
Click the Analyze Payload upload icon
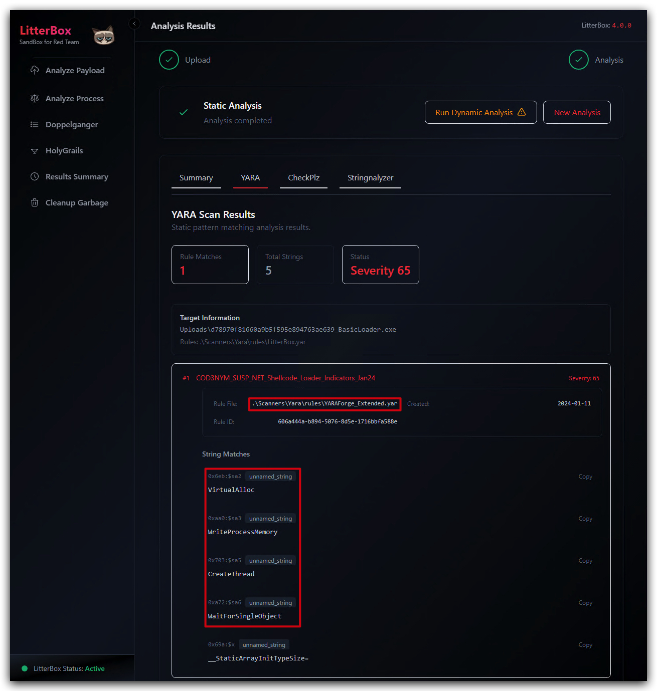pyautogui.click(x=35, y=70)
